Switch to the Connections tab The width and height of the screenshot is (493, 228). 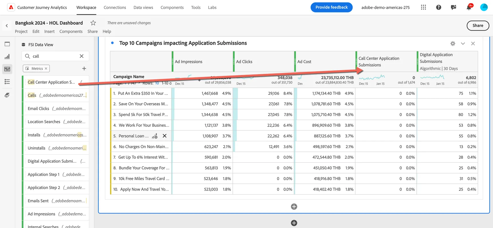tap(115, 7)
